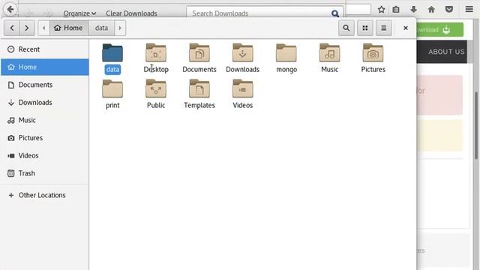Viewport: 480px width, 270px height.
Task: Click the search magnifier in Downloads library
Action: tap(335, 13)
